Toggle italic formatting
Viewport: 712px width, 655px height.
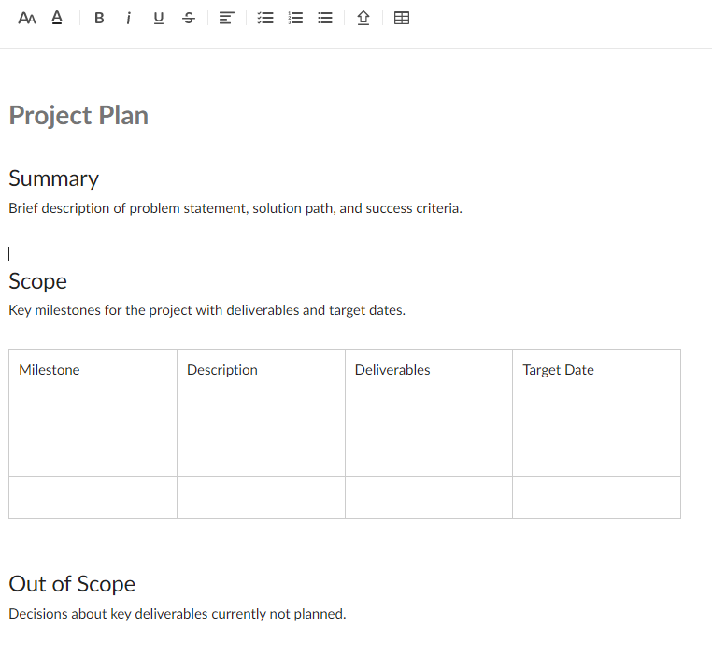128,18
